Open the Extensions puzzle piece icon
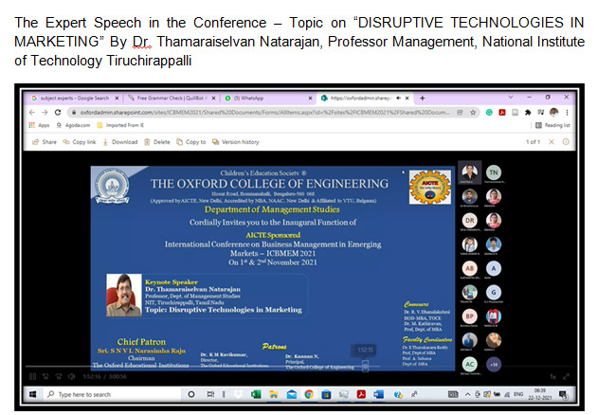The width and height of the screenshot is (597, 415). (528, 113)
